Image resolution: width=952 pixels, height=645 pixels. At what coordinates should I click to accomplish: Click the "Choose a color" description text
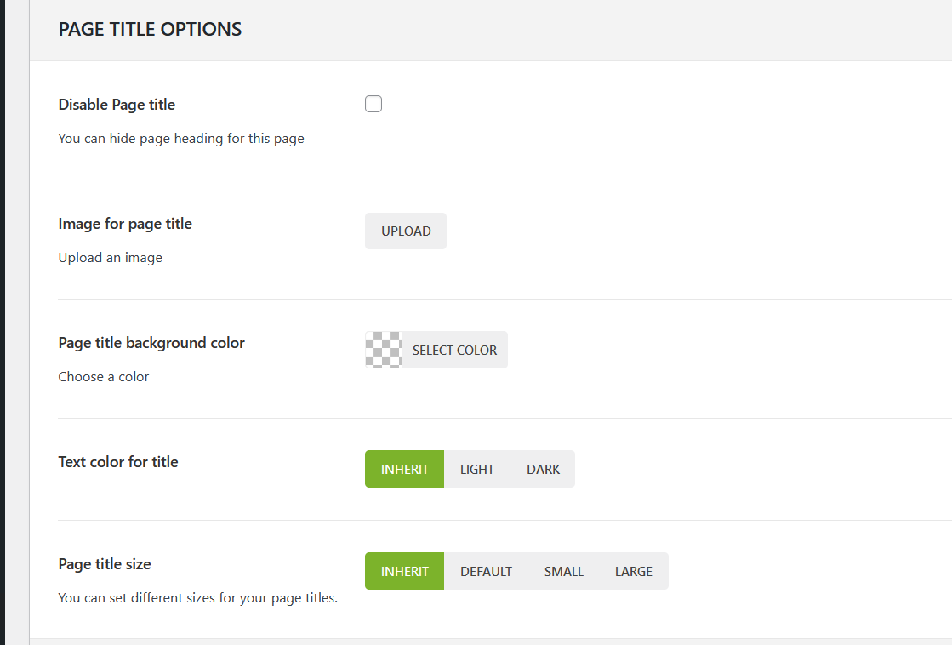(x=103, y=377)
